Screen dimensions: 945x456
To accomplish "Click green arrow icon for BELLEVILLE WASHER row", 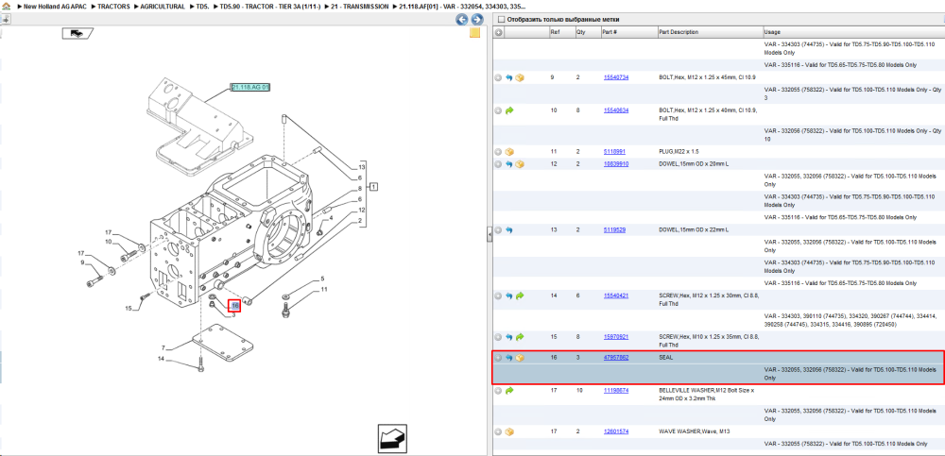I will click(x=509, y=390).
